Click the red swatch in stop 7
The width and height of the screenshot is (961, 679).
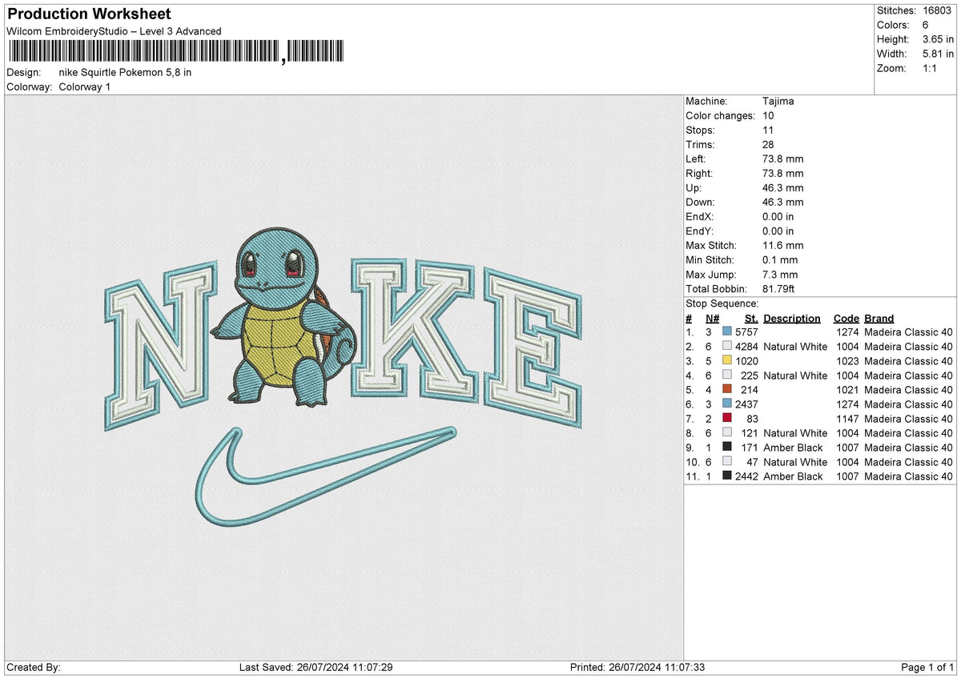pos(727,419)
